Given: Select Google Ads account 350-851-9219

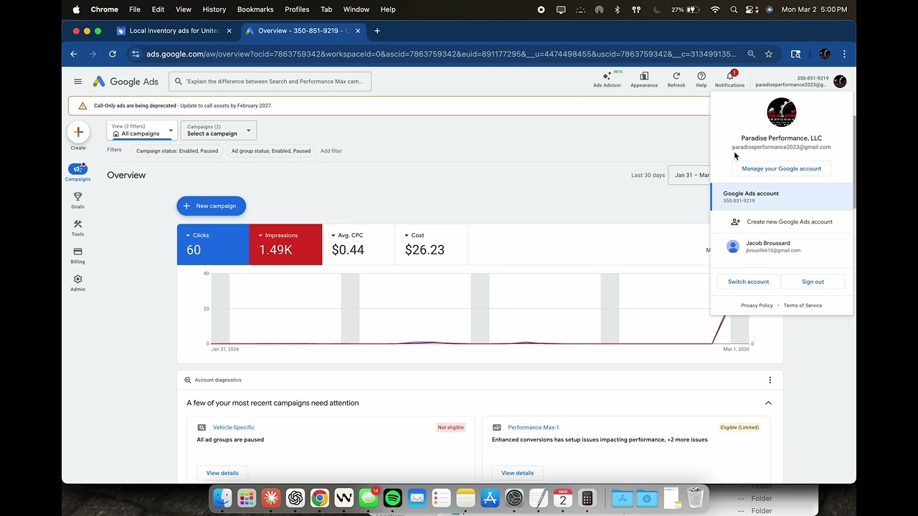Looking at the screenshot, I should [782, 196].
